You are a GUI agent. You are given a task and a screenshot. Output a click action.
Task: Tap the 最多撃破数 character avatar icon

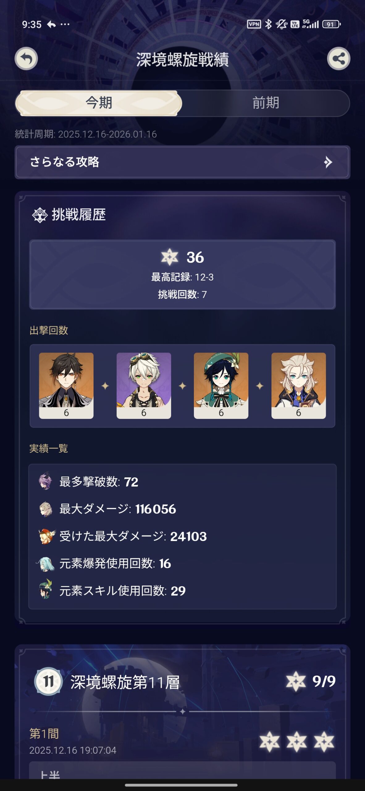click(x=45, y=481)
